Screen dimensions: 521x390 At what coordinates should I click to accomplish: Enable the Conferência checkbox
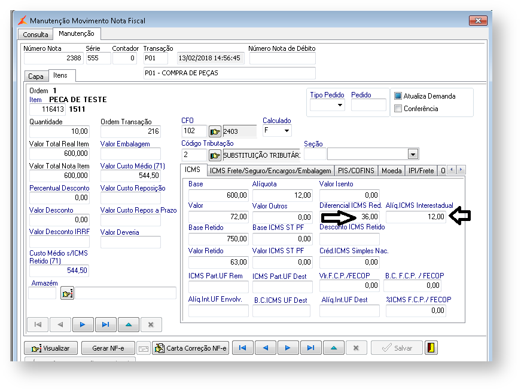[398, 109]
